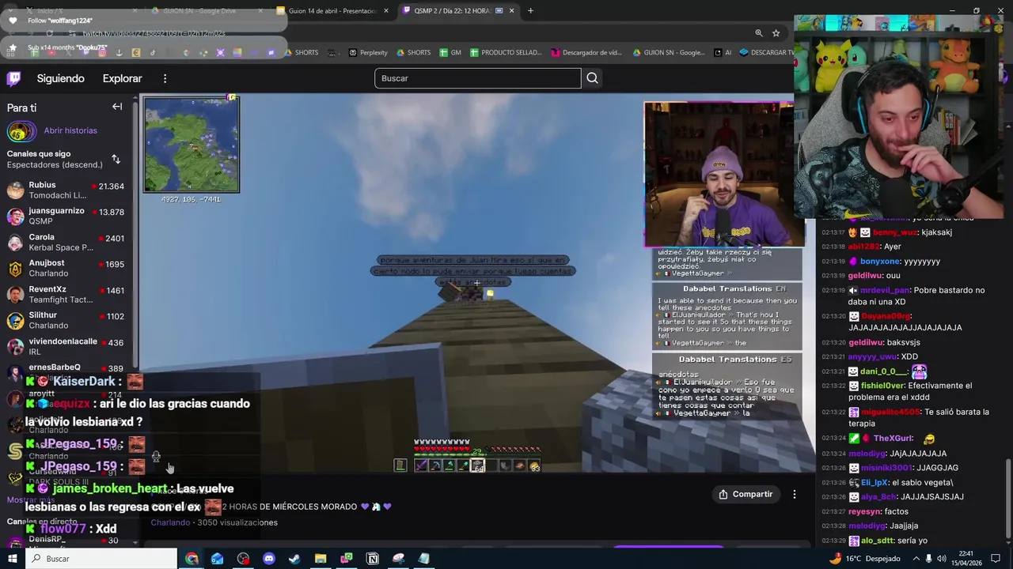The image size is (1013, 569).
Task: Open the PRODUCTO SELLAD... bookmark
Action: (x=506, y=53)
